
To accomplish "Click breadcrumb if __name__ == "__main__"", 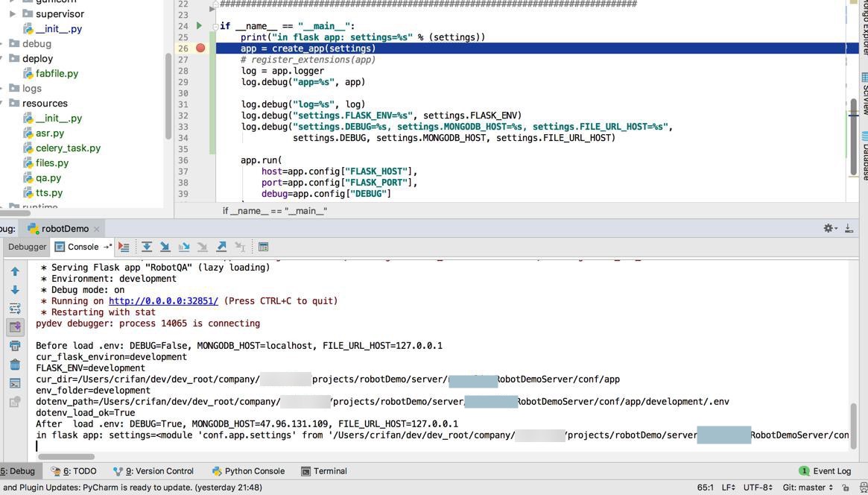I will coord(275,211).
